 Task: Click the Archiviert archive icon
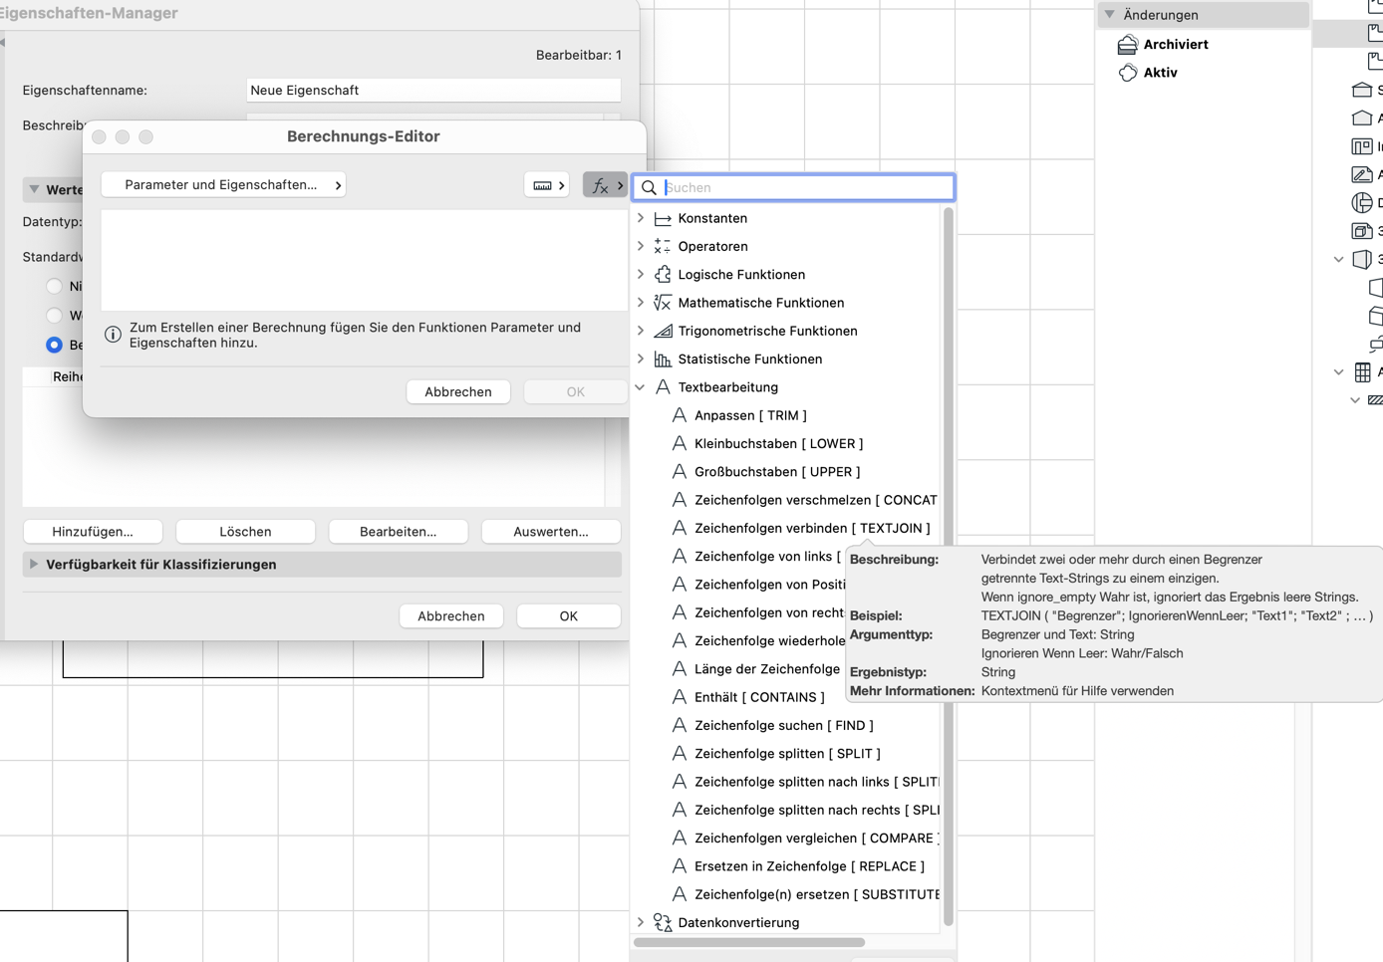(x=1128, y=44)
